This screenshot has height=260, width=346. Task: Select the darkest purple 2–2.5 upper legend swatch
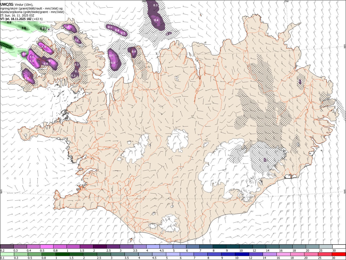tap(99, 247)
